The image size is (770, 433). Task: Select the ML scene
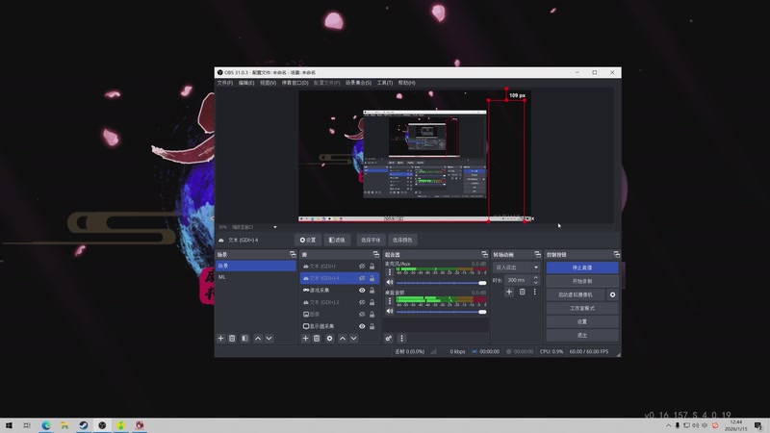pyautogui.click(x=256, y=277)
